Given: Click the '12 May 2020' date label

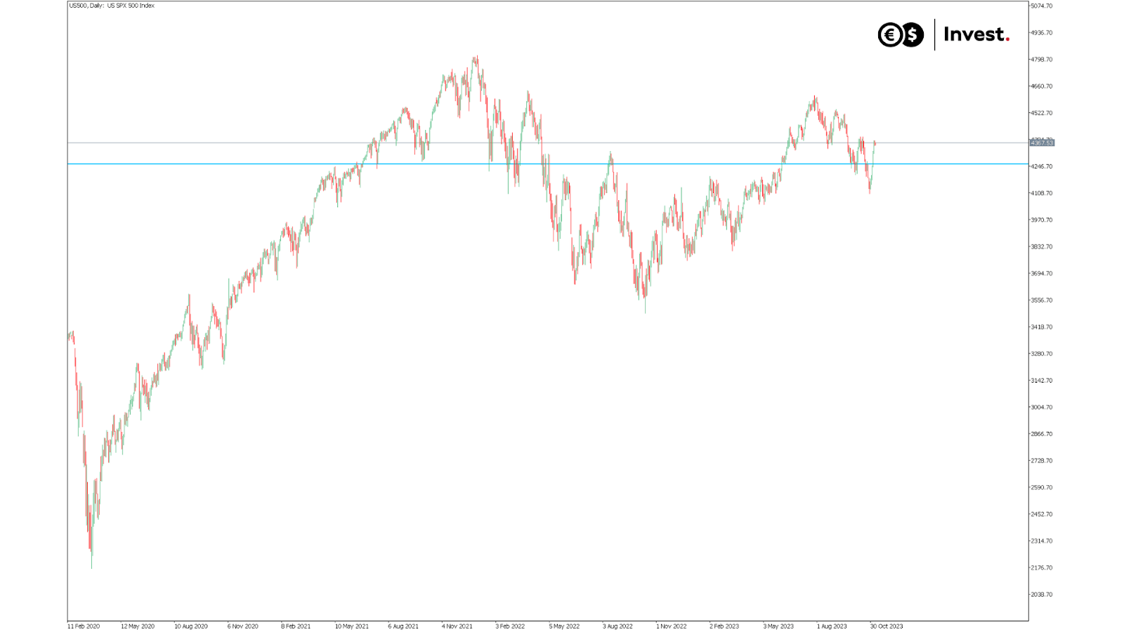Looking at the screenshot, I should [x=138, y=626].
